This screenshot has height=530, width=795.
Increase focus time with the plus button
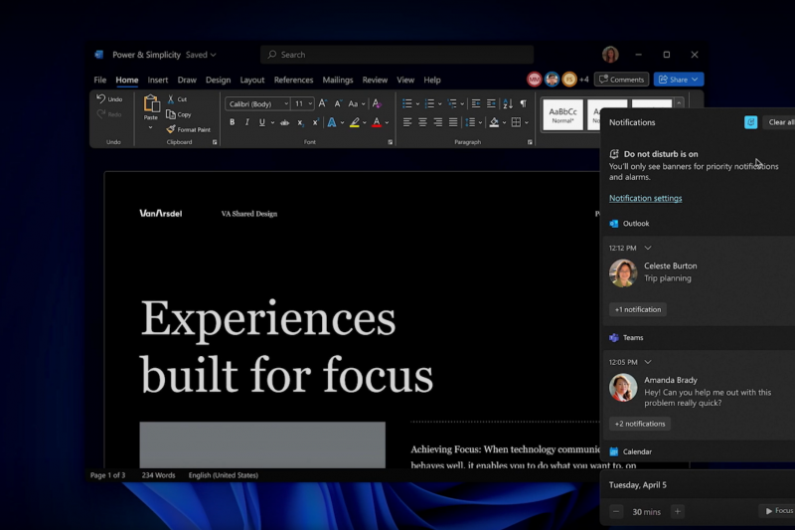click(678, 512)
